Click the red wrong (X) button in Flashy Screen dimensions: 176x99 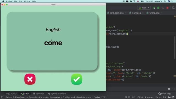coord(30,79)
